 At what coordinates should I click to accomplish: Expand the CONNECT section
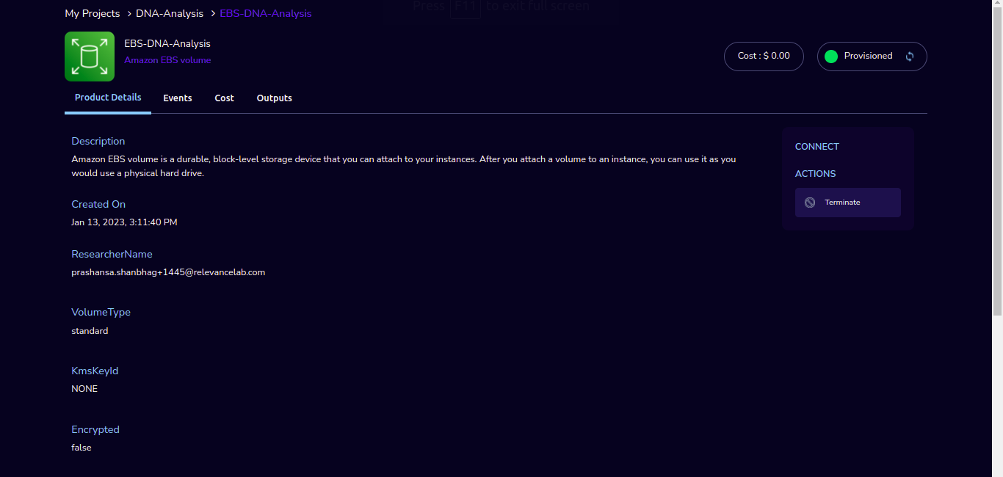click(x=817, y=147)
